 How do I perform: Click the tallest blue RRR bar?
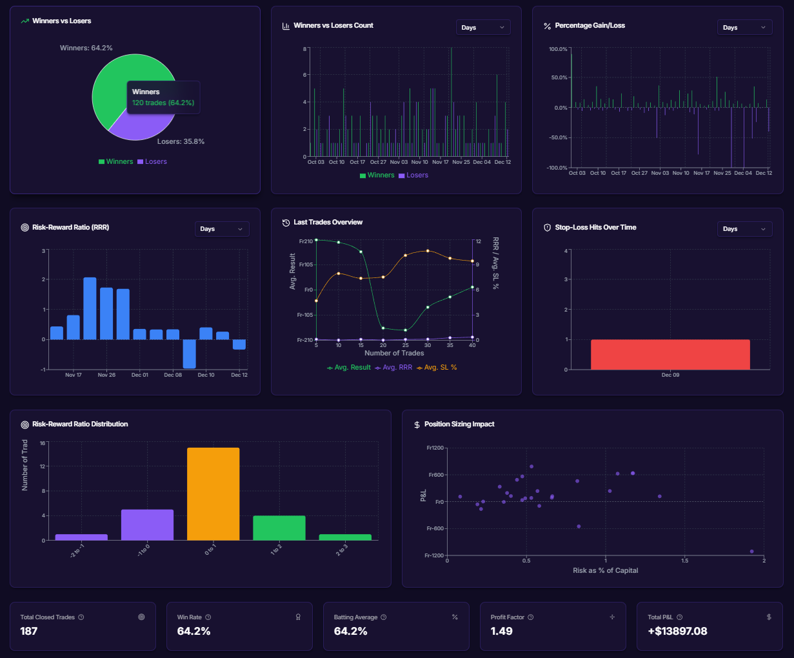tap(90, 308)
